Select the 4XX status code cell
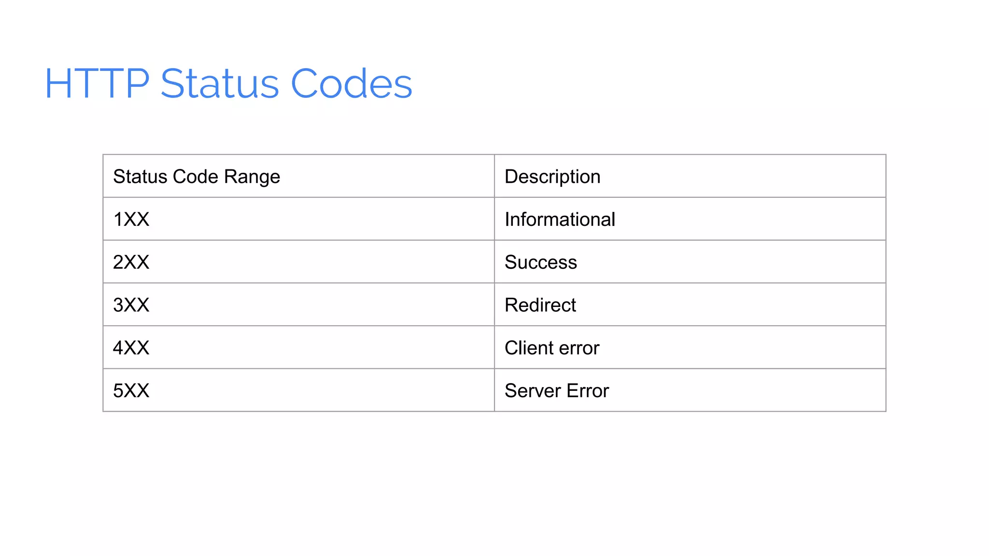The image size is (989, 556). [298, 347]
